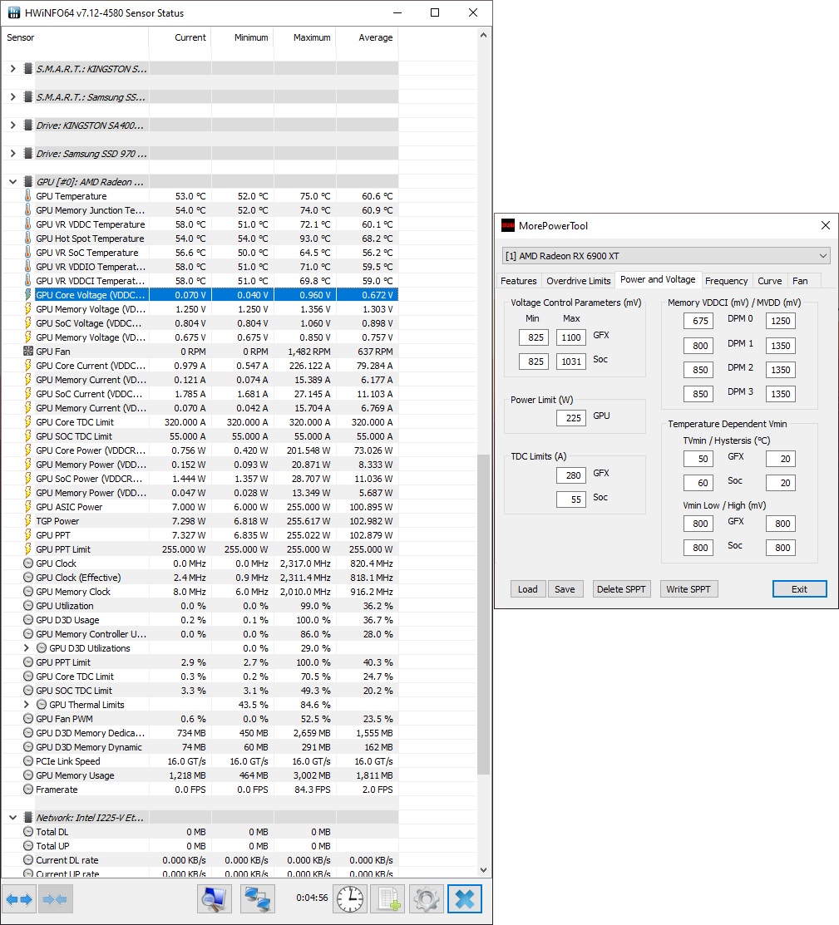Switch to the Features tab in MorePowerTool
Viewport: 839px width, 925px height.
(518, 281)
